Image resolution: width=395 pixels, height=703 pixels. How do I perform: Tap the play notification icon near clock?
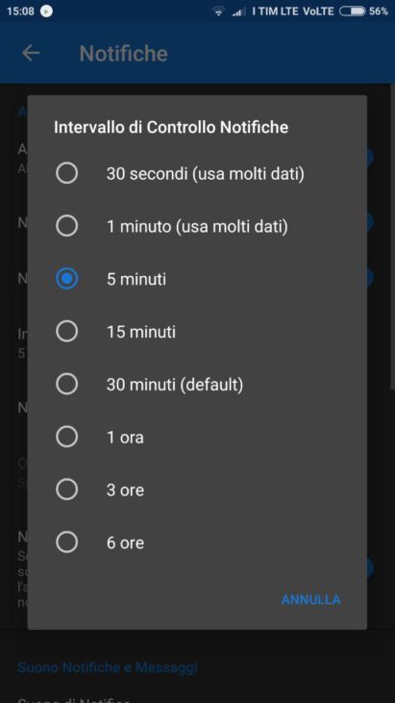[46, 12]
